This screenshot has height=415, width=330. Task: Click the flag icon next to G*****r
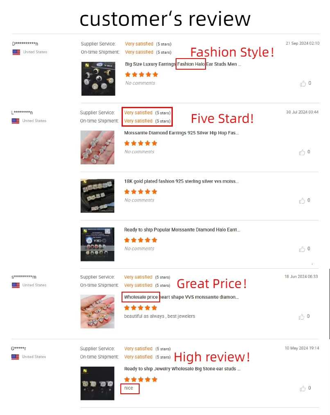point(15,357)
